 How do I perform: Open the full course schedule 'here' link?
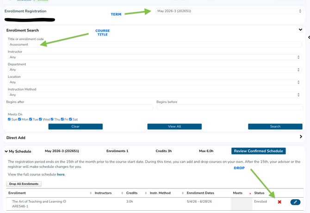click(x=61, y=175)
